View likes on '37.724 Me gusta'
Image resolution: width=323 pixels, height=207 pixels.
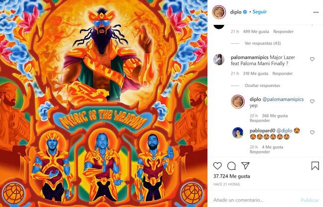tap(232, 176)
